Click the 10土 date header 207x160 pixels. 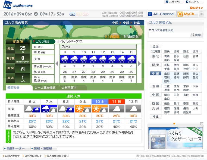tap(100, 102)
